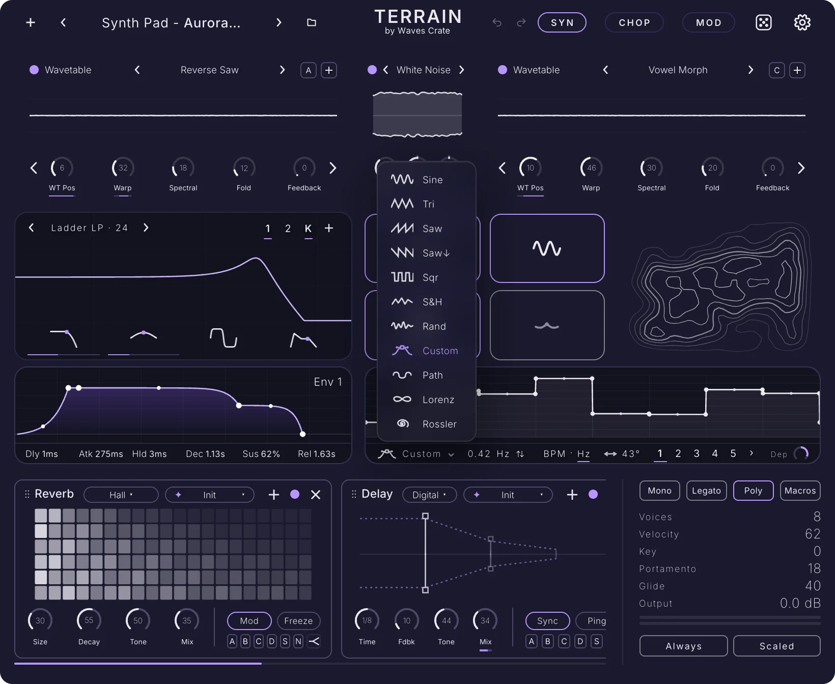The width and height of the screenshot is (835, 684).
Task: Switch to the MOD tab
Action: coord(709,22)
